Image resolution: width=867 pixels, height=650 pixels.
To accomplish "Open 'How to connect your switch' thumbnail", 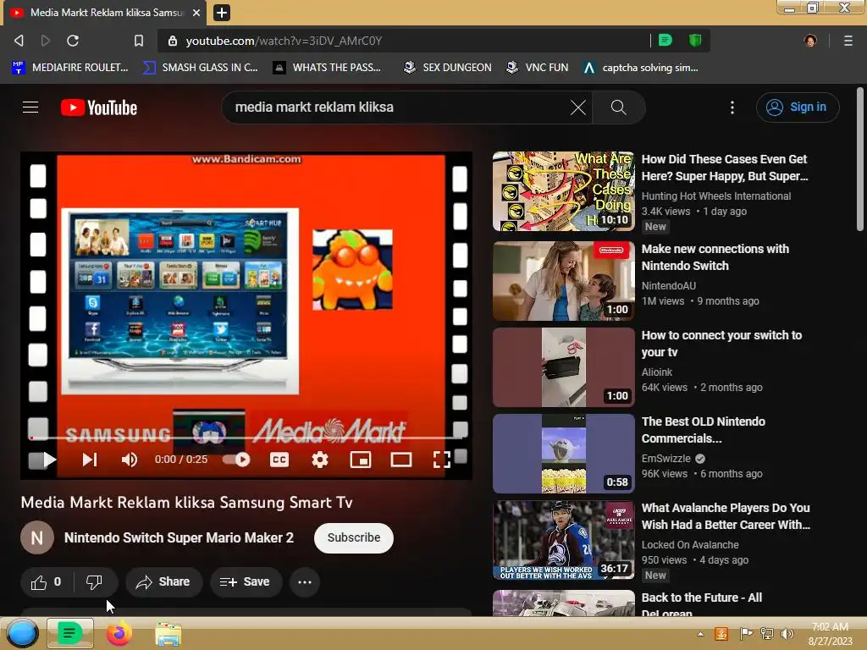I will pos(563,367).
